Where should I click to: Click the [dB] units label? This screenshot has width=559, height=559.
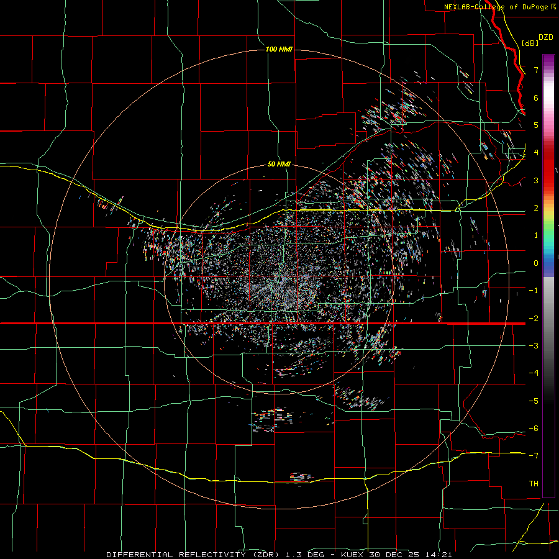[530, 43]
